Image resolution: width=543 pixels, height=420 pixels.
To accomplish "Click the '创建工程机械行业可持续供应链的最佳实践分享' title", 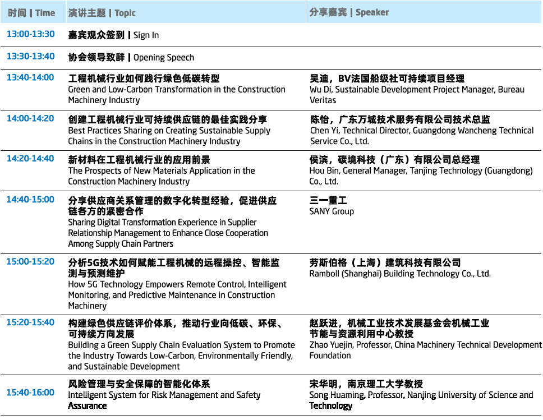I will point(168,119).
